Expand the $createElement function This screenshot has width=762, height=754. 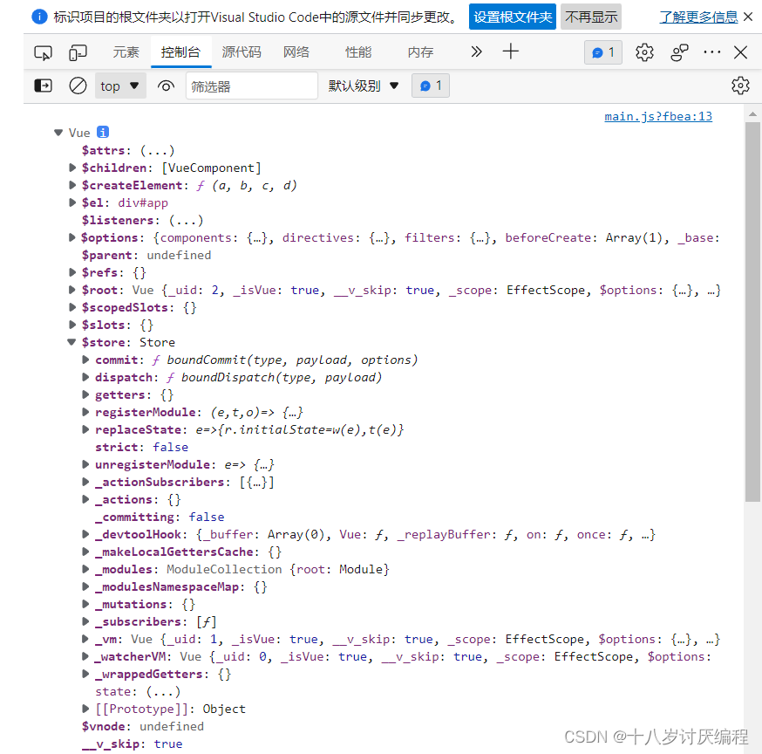(72, 185)
